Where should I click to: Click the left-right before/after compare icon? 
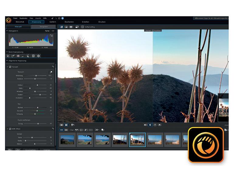[x=146, y=125]
